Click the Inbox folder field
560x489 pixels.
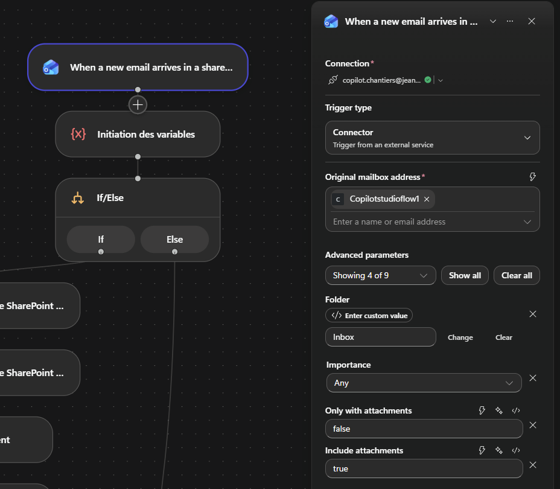pyautogui.click(x=380, y=337)
